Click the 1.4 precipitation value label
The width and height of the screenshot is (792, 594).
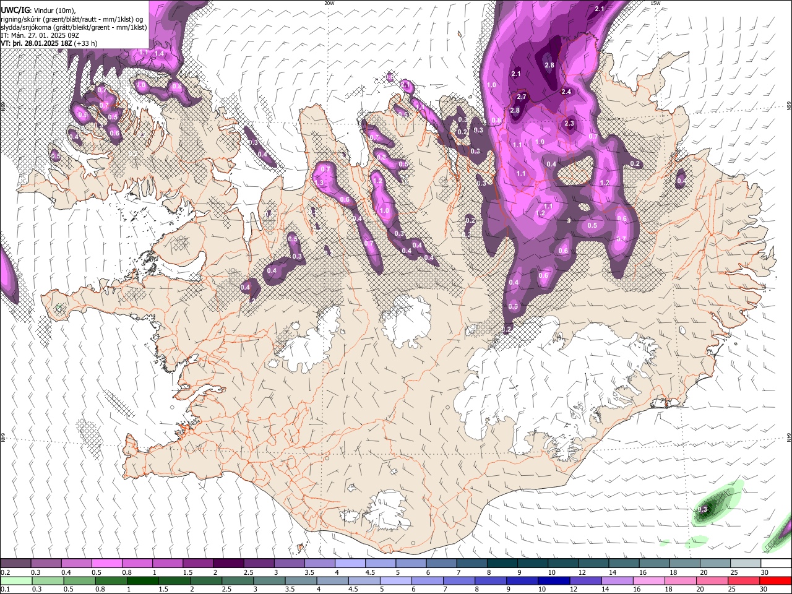tap(160, 54)
